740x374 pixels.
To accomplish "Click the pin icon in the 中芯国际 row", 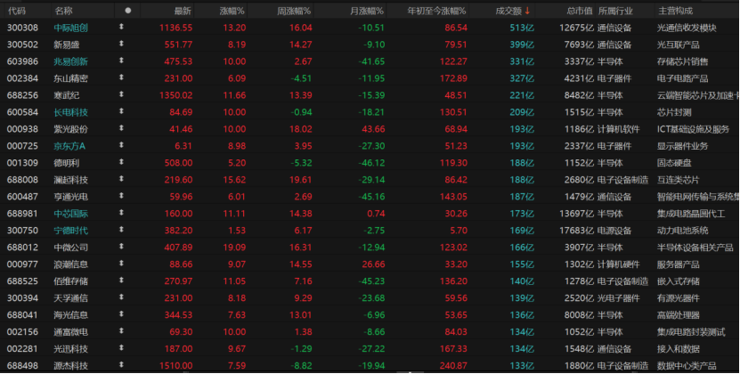I will [121, 214].
